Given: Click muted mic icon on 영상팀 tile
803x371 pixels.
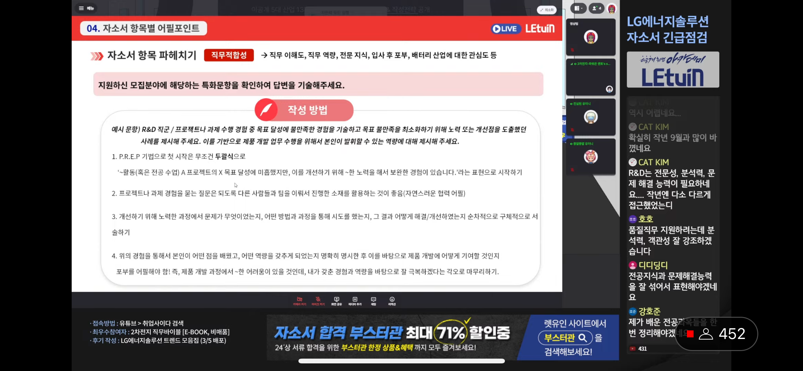Looking at the screenshot, I should (572, 50).
